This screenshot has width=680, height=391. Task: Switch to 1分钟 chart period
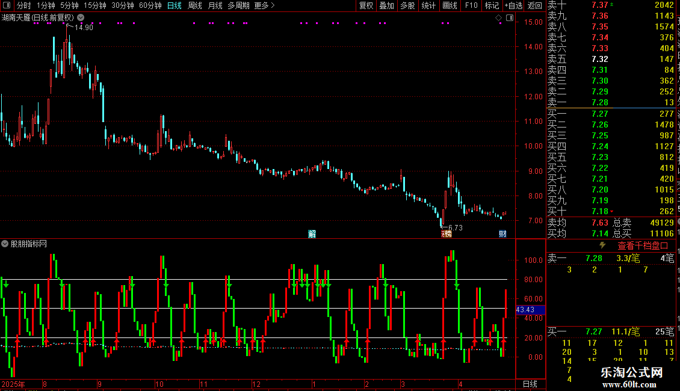tap(46, 5)
